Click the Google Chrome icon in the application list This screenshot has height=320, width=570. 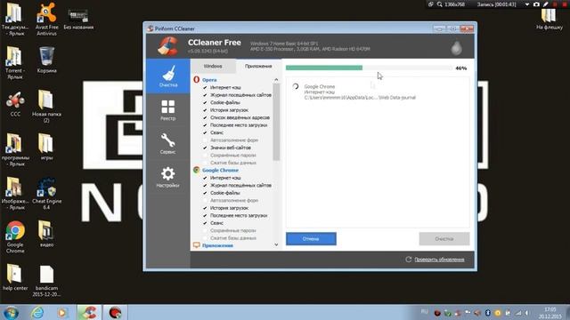196,170
